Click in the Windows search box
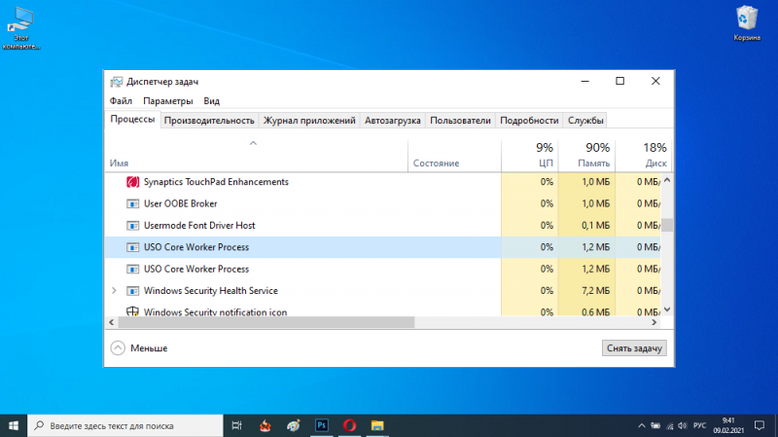 [x=125, y=425]
